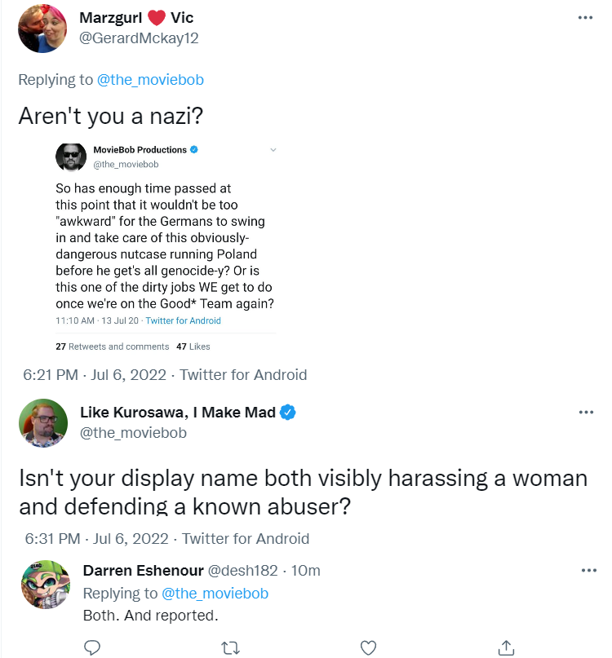Image resolution: width=612 pixels, height=658 pixels.
Task: Open more options for Like Kurosawa tweet
Action: [585, 413]
